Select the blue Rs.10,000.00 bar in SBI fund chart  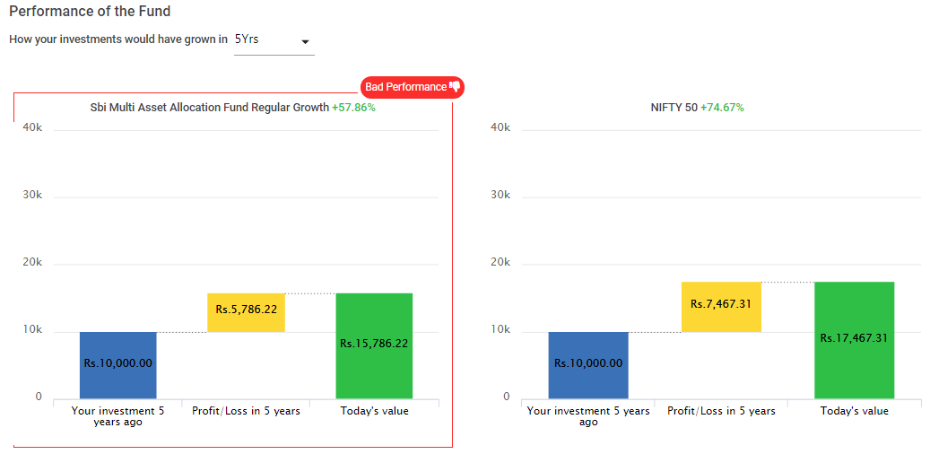(x=118, y=365)
